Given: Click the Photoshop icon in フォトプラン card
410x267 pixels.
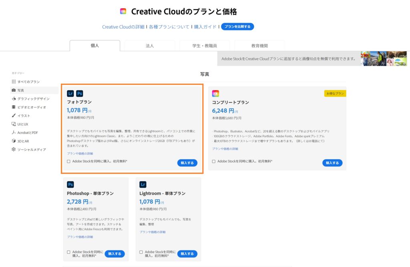Looking at the screenshot, I should coord(80,93).
